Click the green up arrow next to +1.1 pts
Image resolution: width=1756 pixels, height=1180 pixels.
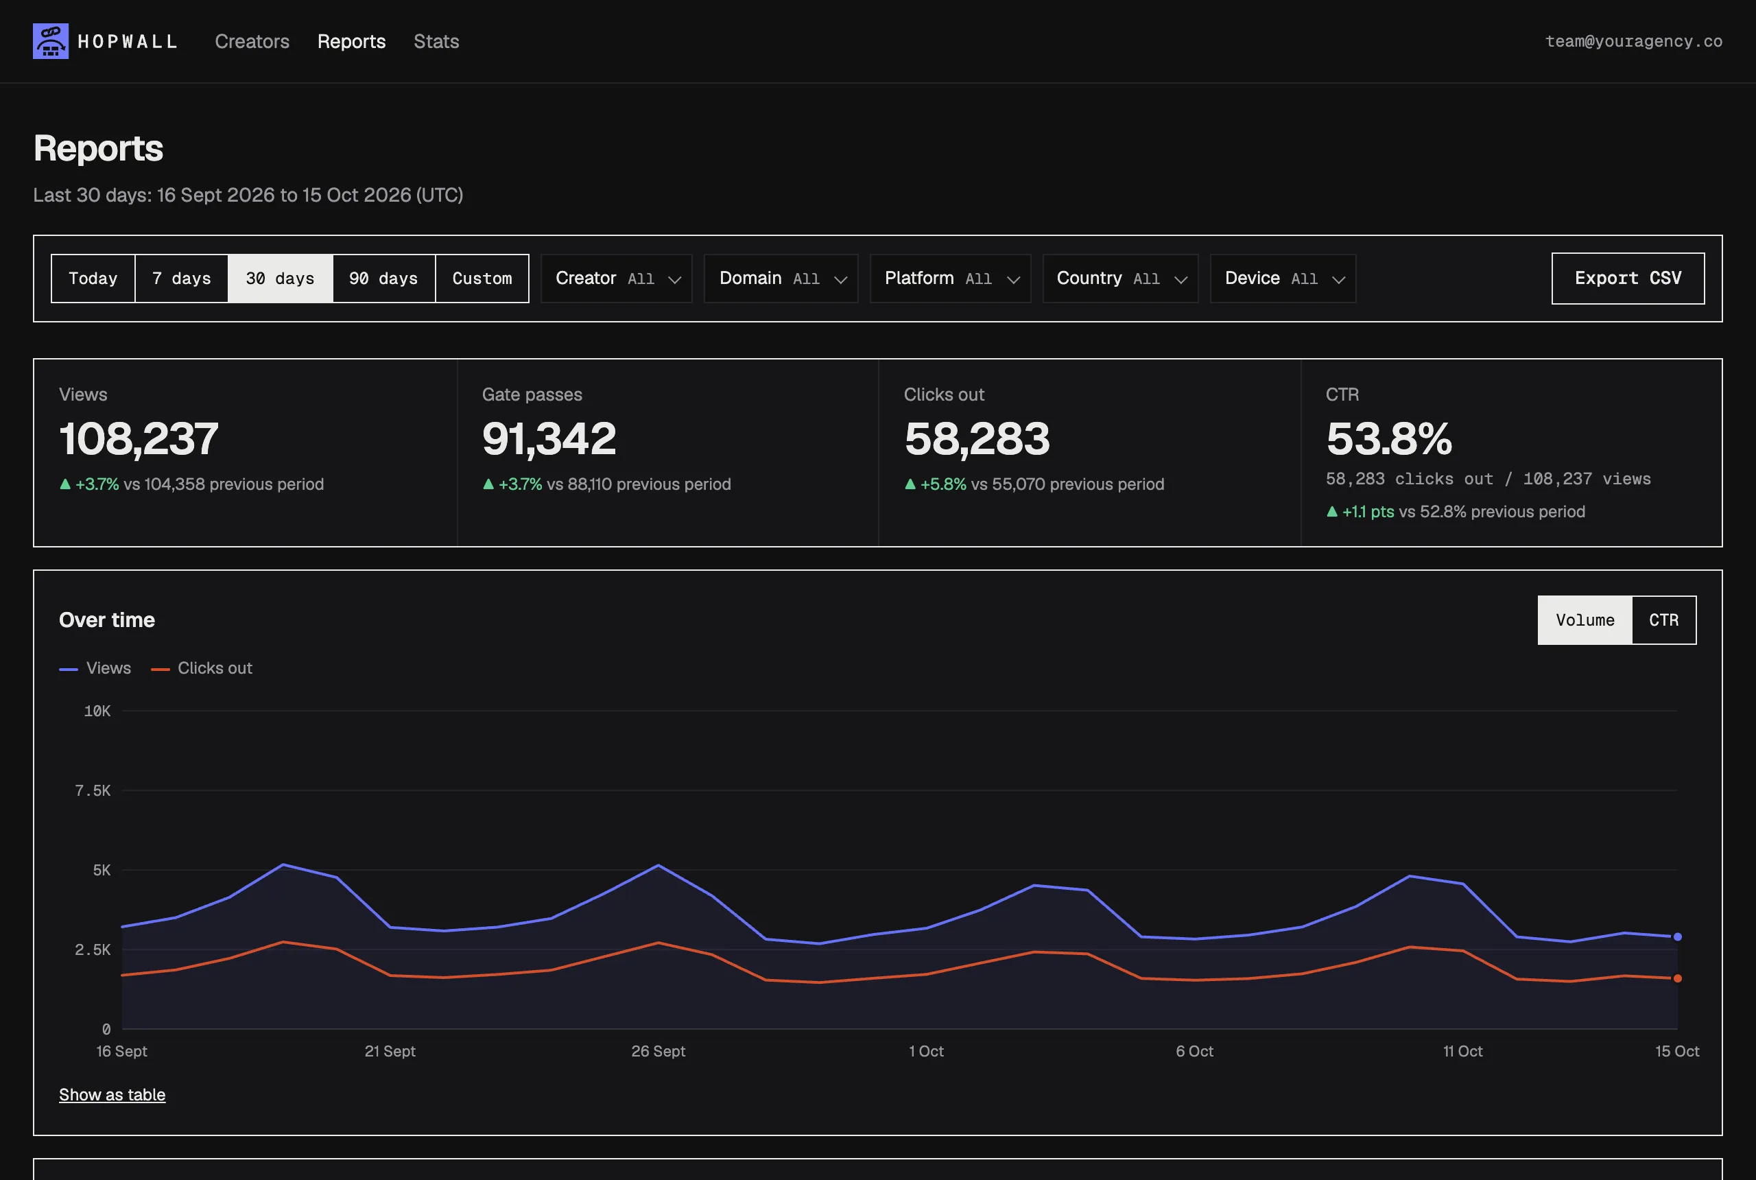[1332, 512]
